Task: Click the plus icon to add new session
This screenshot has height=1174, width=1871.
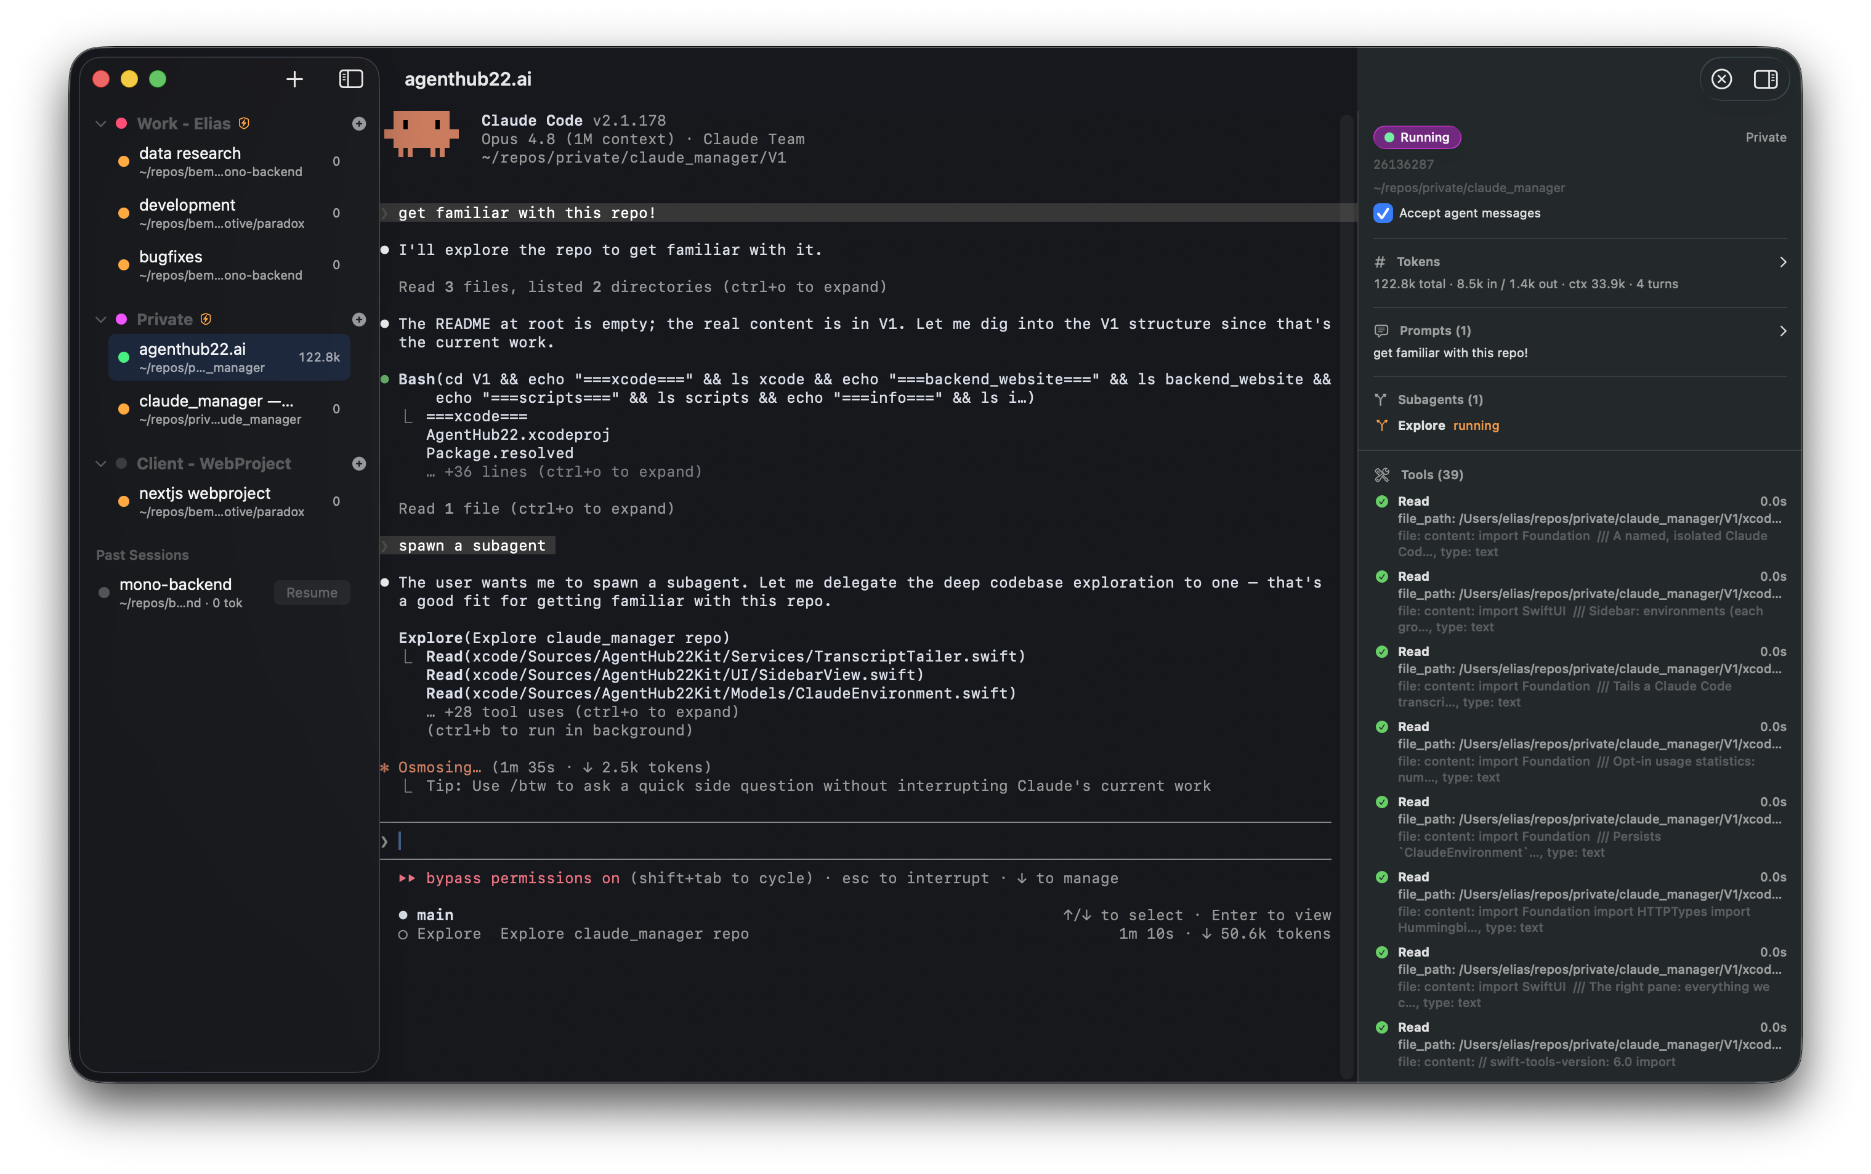Action: coord(294,79)
